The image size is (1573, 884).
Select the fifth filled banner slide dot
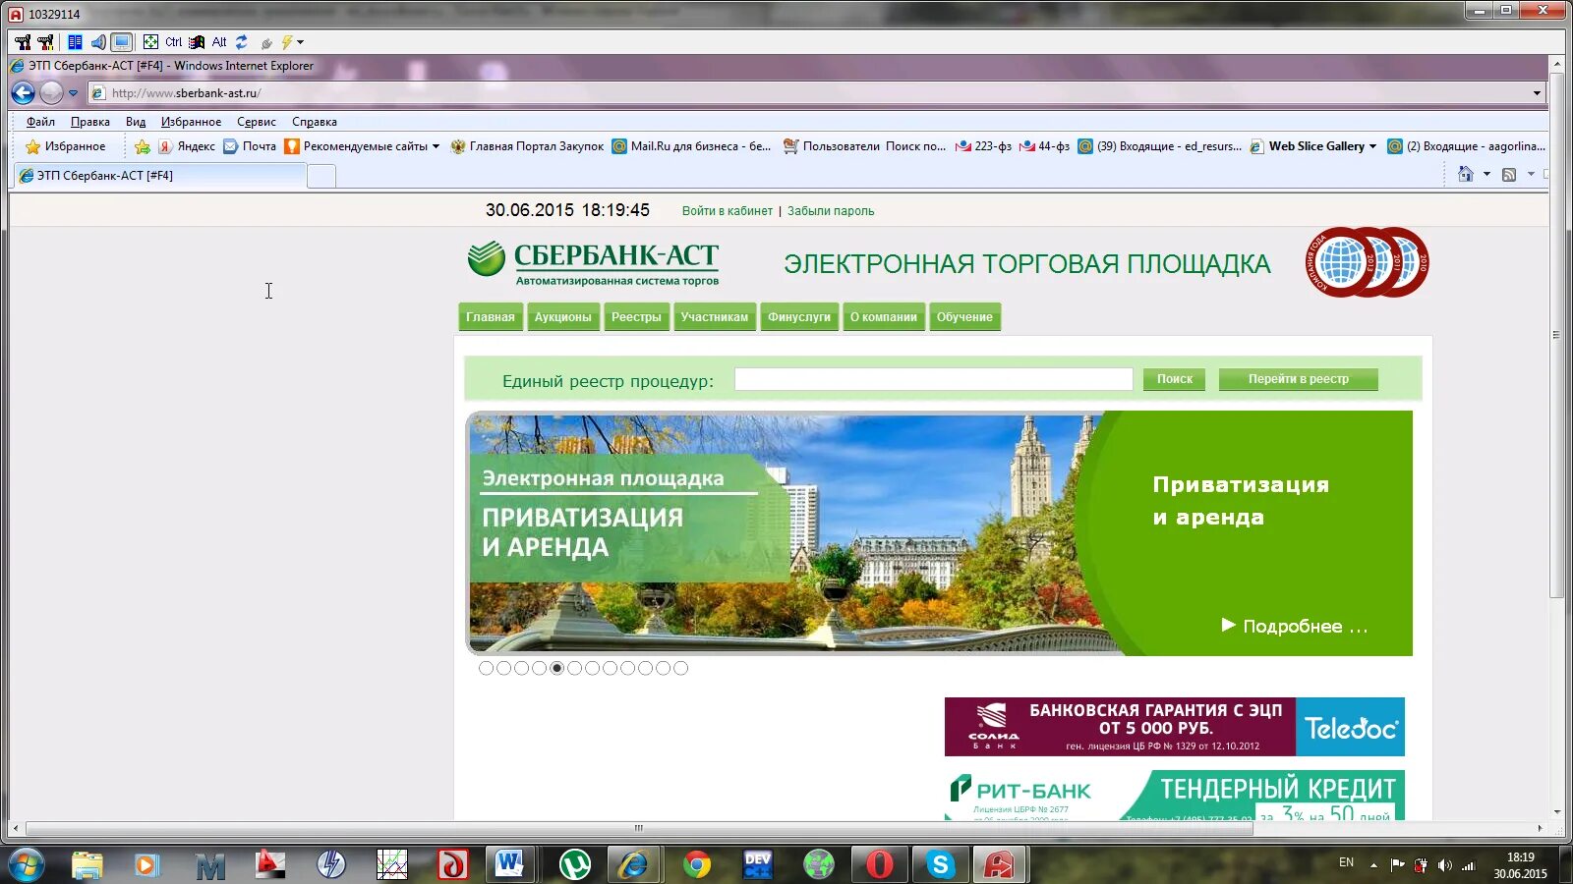tap(557, 668)
